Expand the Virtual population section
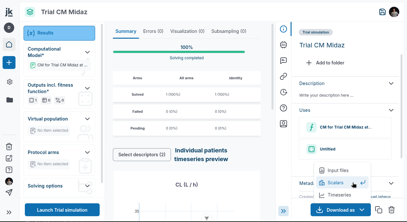 pos(87,119)
